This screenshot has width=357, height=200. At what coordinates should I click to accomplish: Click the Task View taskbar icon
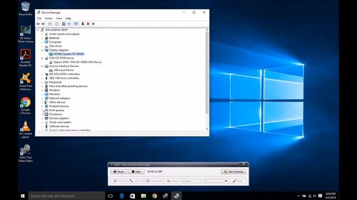click(x=110, y=196)
